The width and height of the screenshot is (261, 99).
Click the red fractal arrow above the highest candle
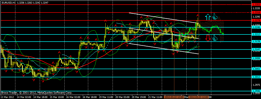pyautogui.click(x=198, y=15)
